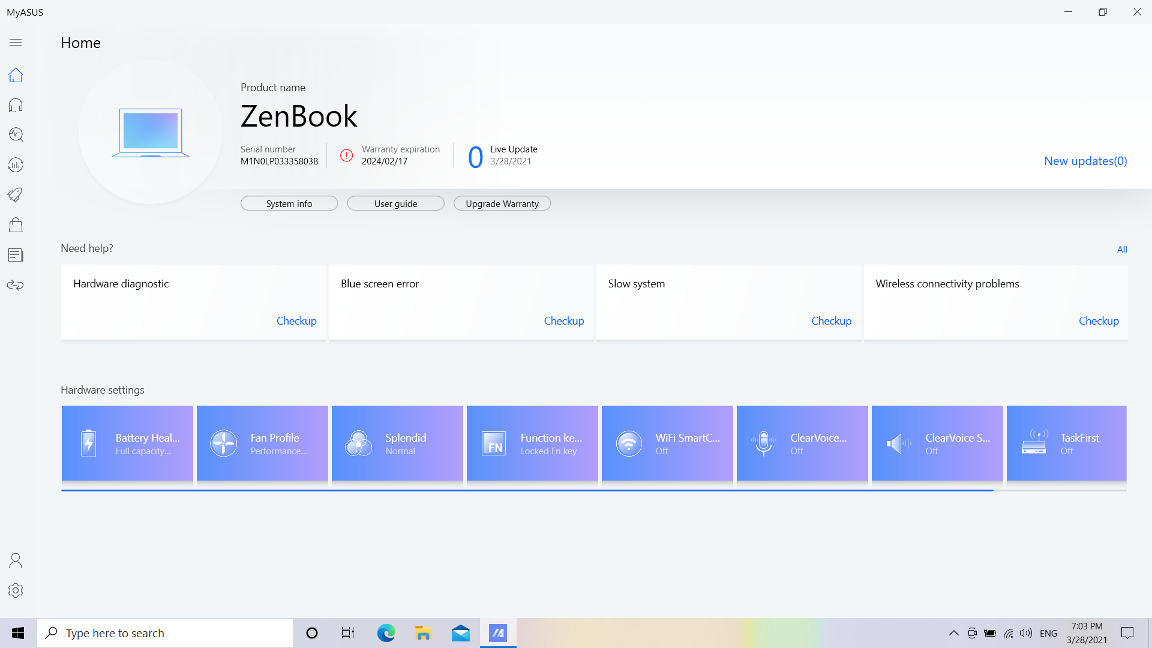The height and width of the screenshot is (648, 1152).
Task: Open the rocket icon in sidebar
Action: click(16, 195)
